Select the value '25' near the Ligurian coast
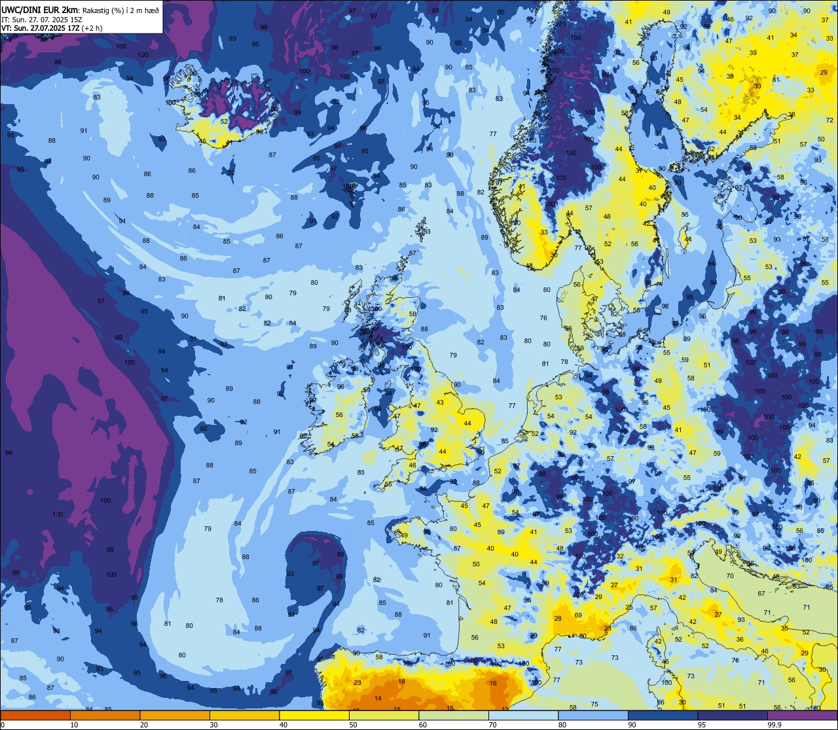838x730 pixels. pyautogui.click(x=629, y=608)
